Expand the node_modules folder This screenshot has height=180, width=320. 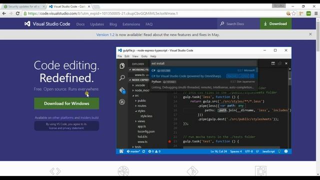141,90
